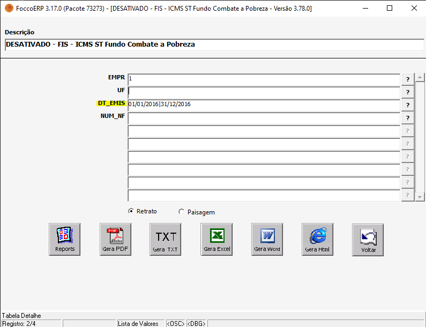The height and width of the screenshot is (327, 426).
Task: Minimize the FoccoERP window
Action: pos(365,8)
